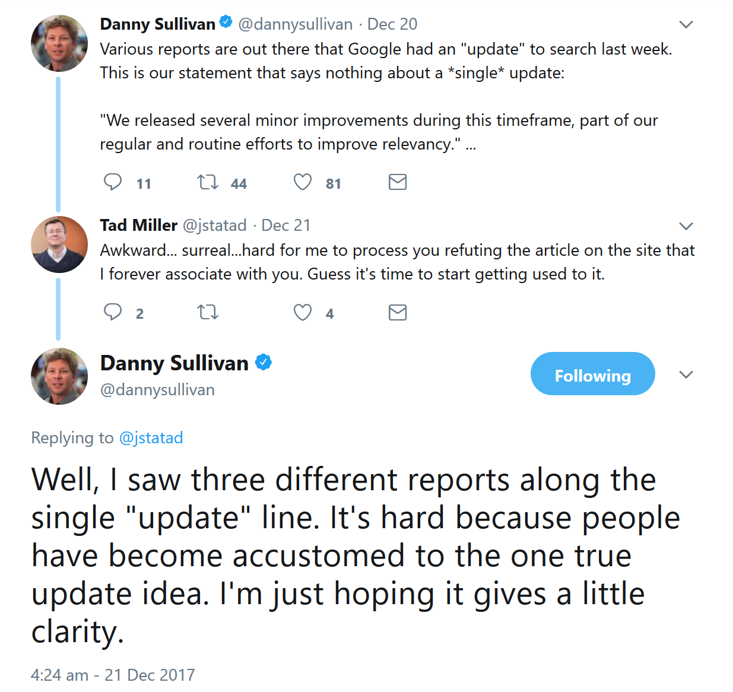This screenshot has height=692, width=733.
Task: Expand options on the bottom Danny Sullivan tweet
Action: click(x=686, y=374)
